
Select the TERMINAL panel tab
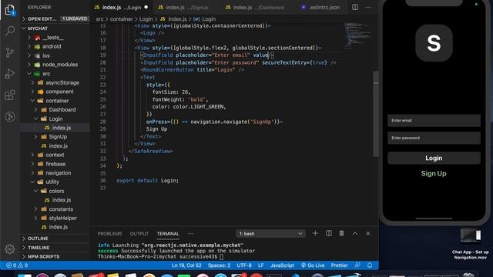click(x=168, y=234)
